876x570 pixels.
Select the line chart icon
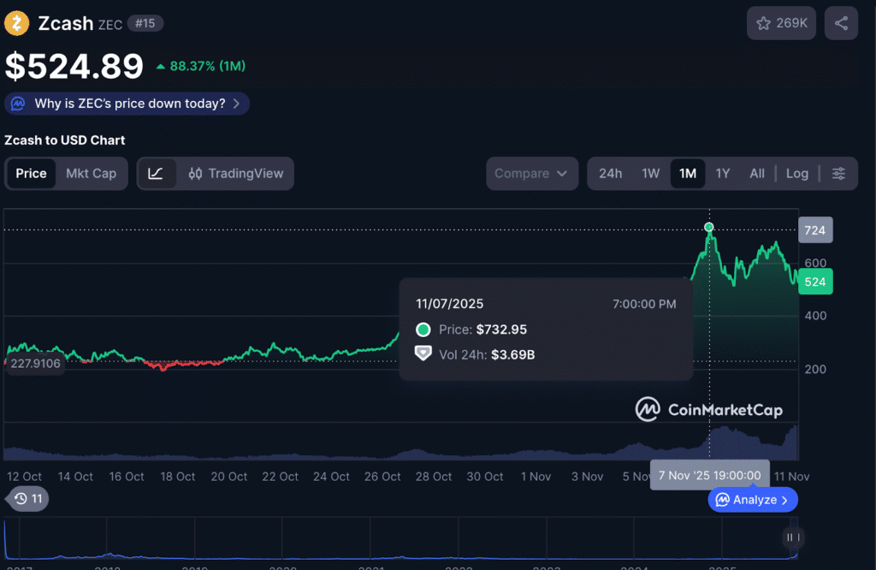(156, 174)
